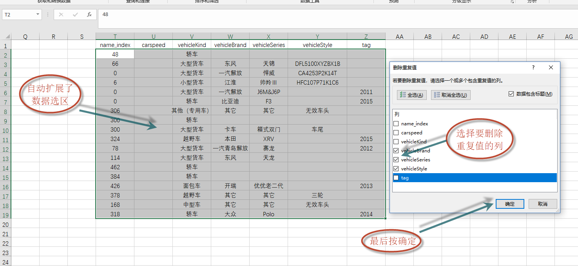
Task: Click the 分级显示 group dialog launcher icon
Action: pyautogui.click(x=512, y=2)
